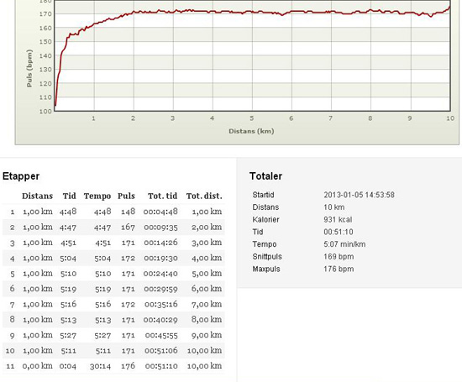Click the Tot. dist. column header

tap(204, 196)
